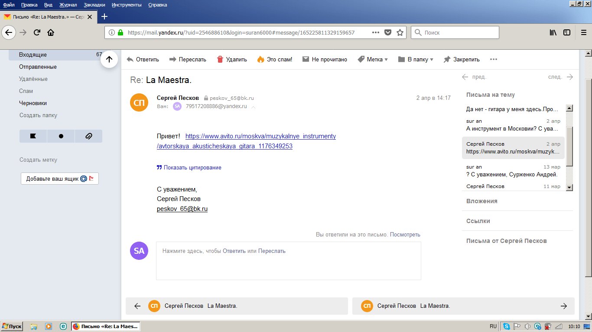Mark the letter as spam with the flame icon
The height and width of the screenshot is (332, 592).
pyautogui.click(x=260, y=59)
